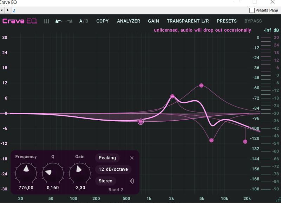Image resolution: width=281 pixels, height=203 pixels.
Task: Toggle the A/B comparison state
Action: pos(84,21)
